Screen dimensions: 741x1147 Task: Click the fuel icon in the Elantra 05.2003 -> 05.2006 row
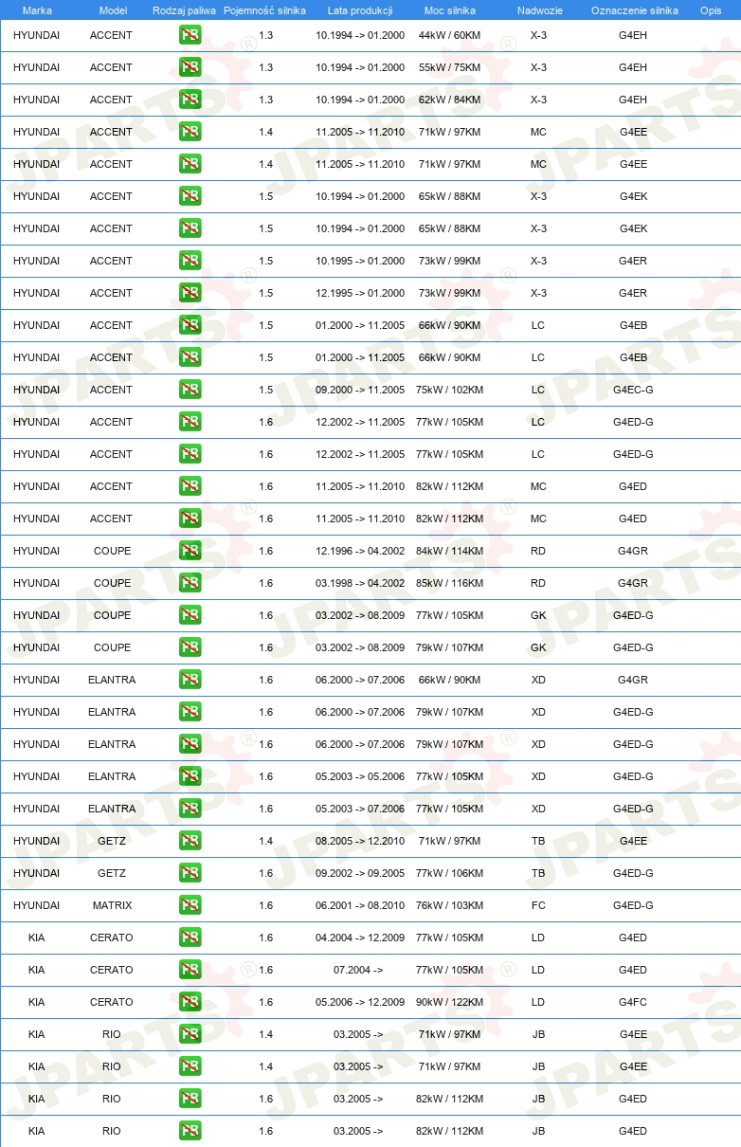190,776
